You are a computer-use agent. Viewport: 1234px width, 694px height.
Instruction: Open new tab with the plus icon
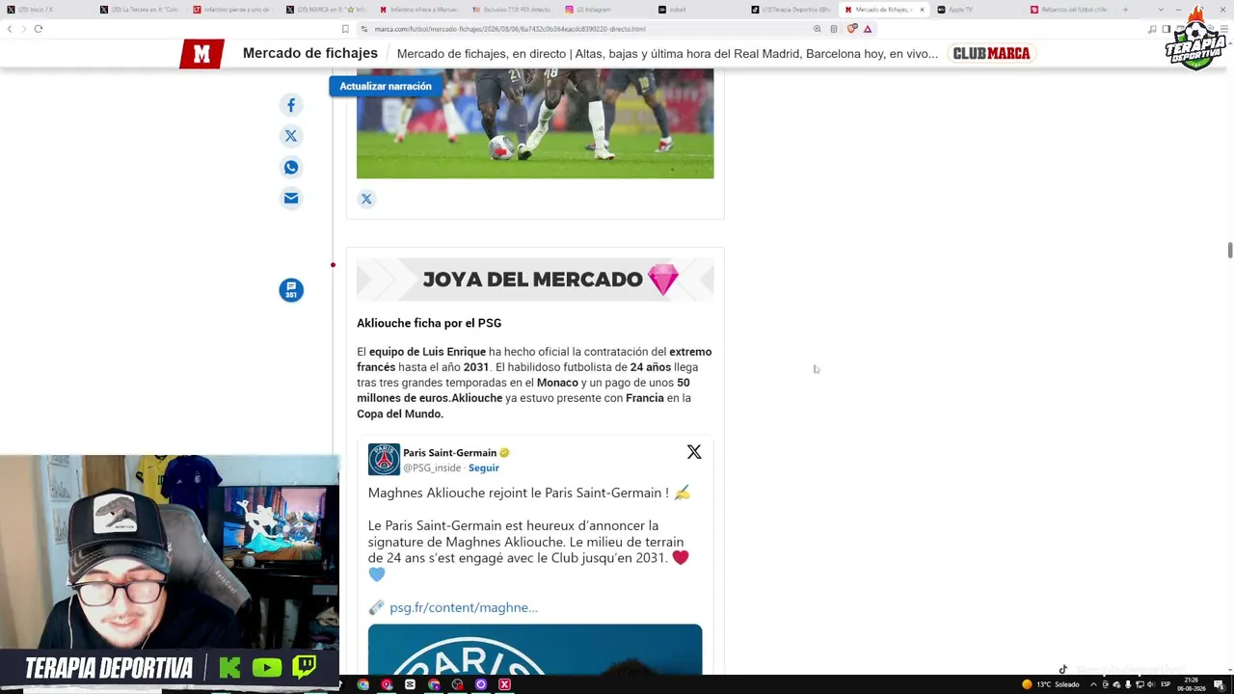coord(1125,10)
